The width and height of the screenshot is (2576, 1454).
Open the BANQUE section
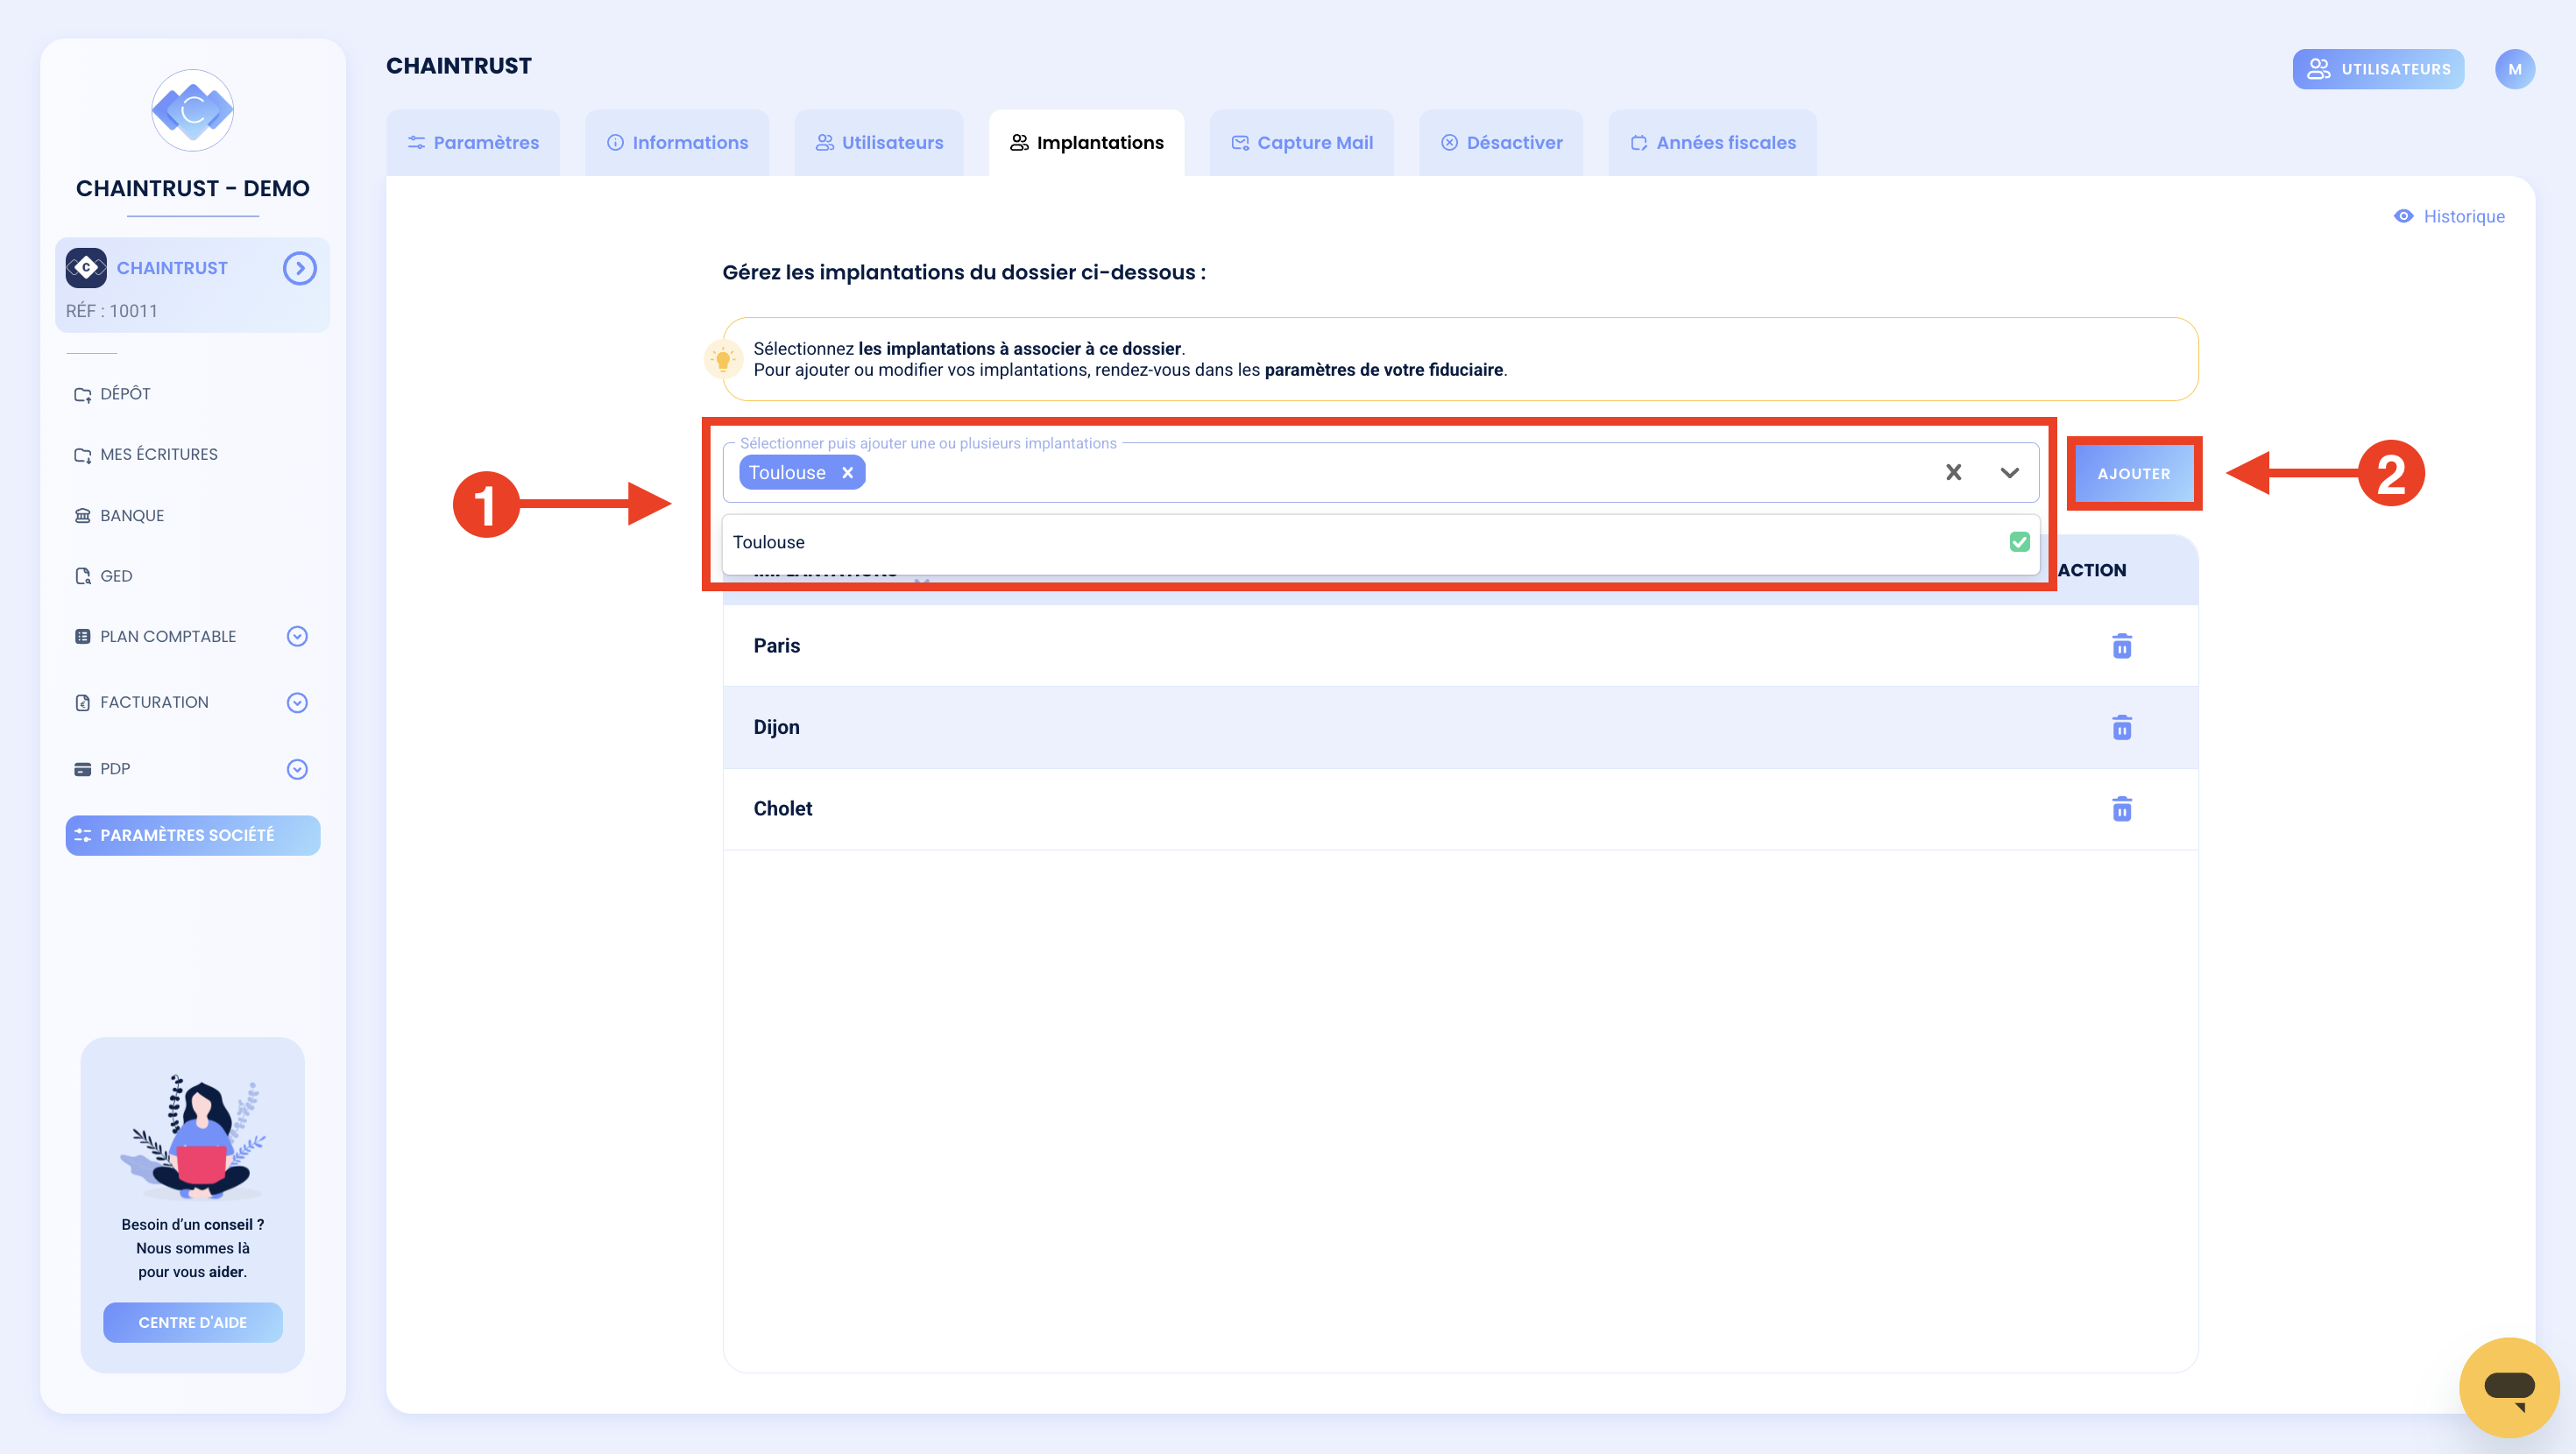tap(119, 516)
